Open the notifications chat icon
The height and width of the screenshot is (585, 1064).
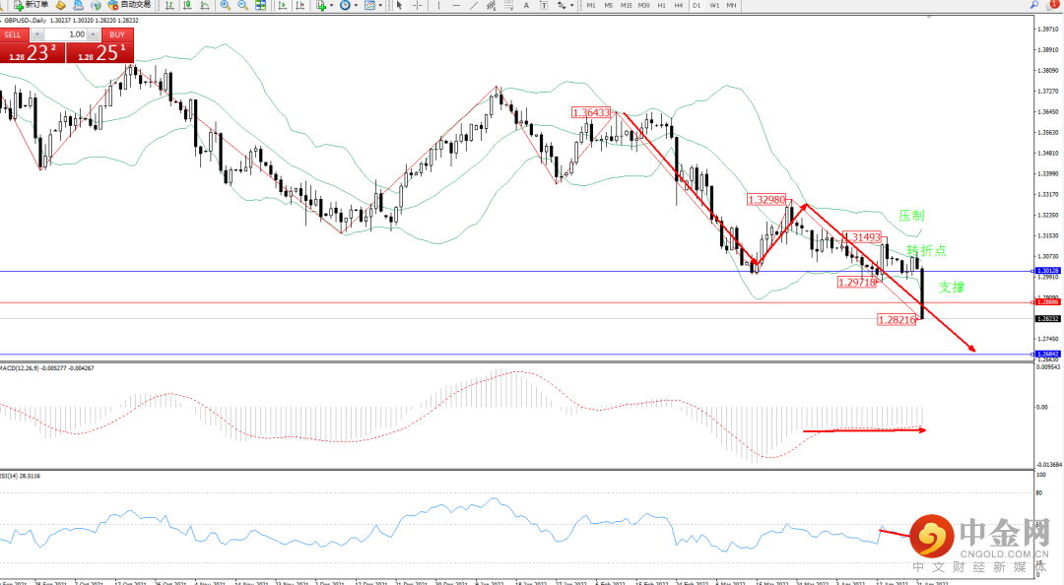tap(1054, 5)
